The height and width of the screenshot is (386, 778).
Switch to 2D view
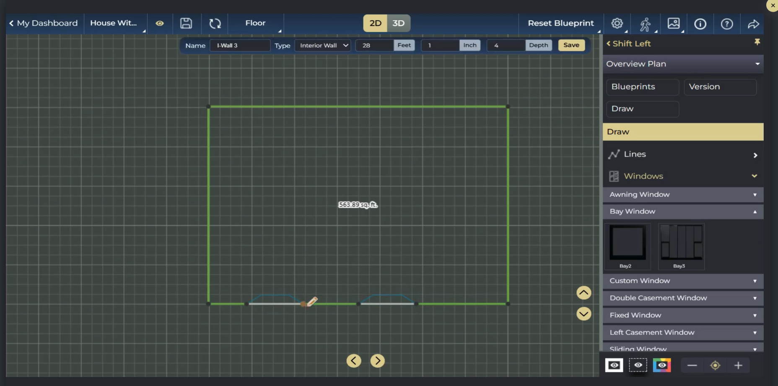375,23
